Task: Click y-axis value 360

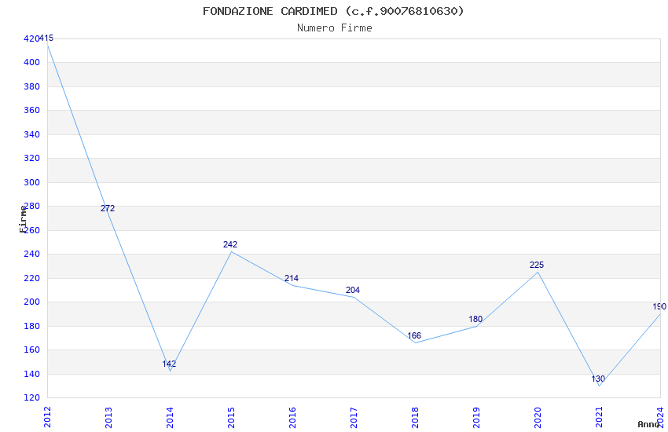Action: [31, 110]
